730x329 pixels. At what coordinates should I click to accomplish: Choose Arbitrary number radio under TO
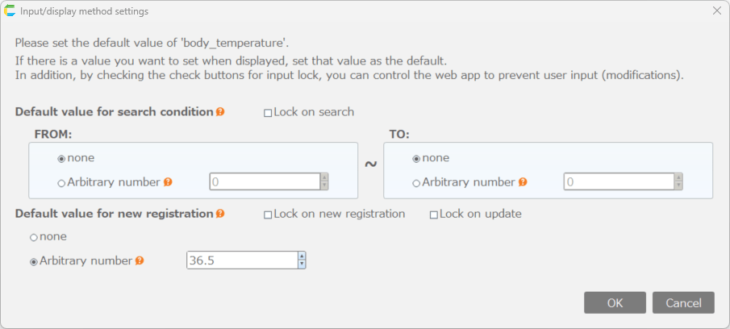point(416,183)
